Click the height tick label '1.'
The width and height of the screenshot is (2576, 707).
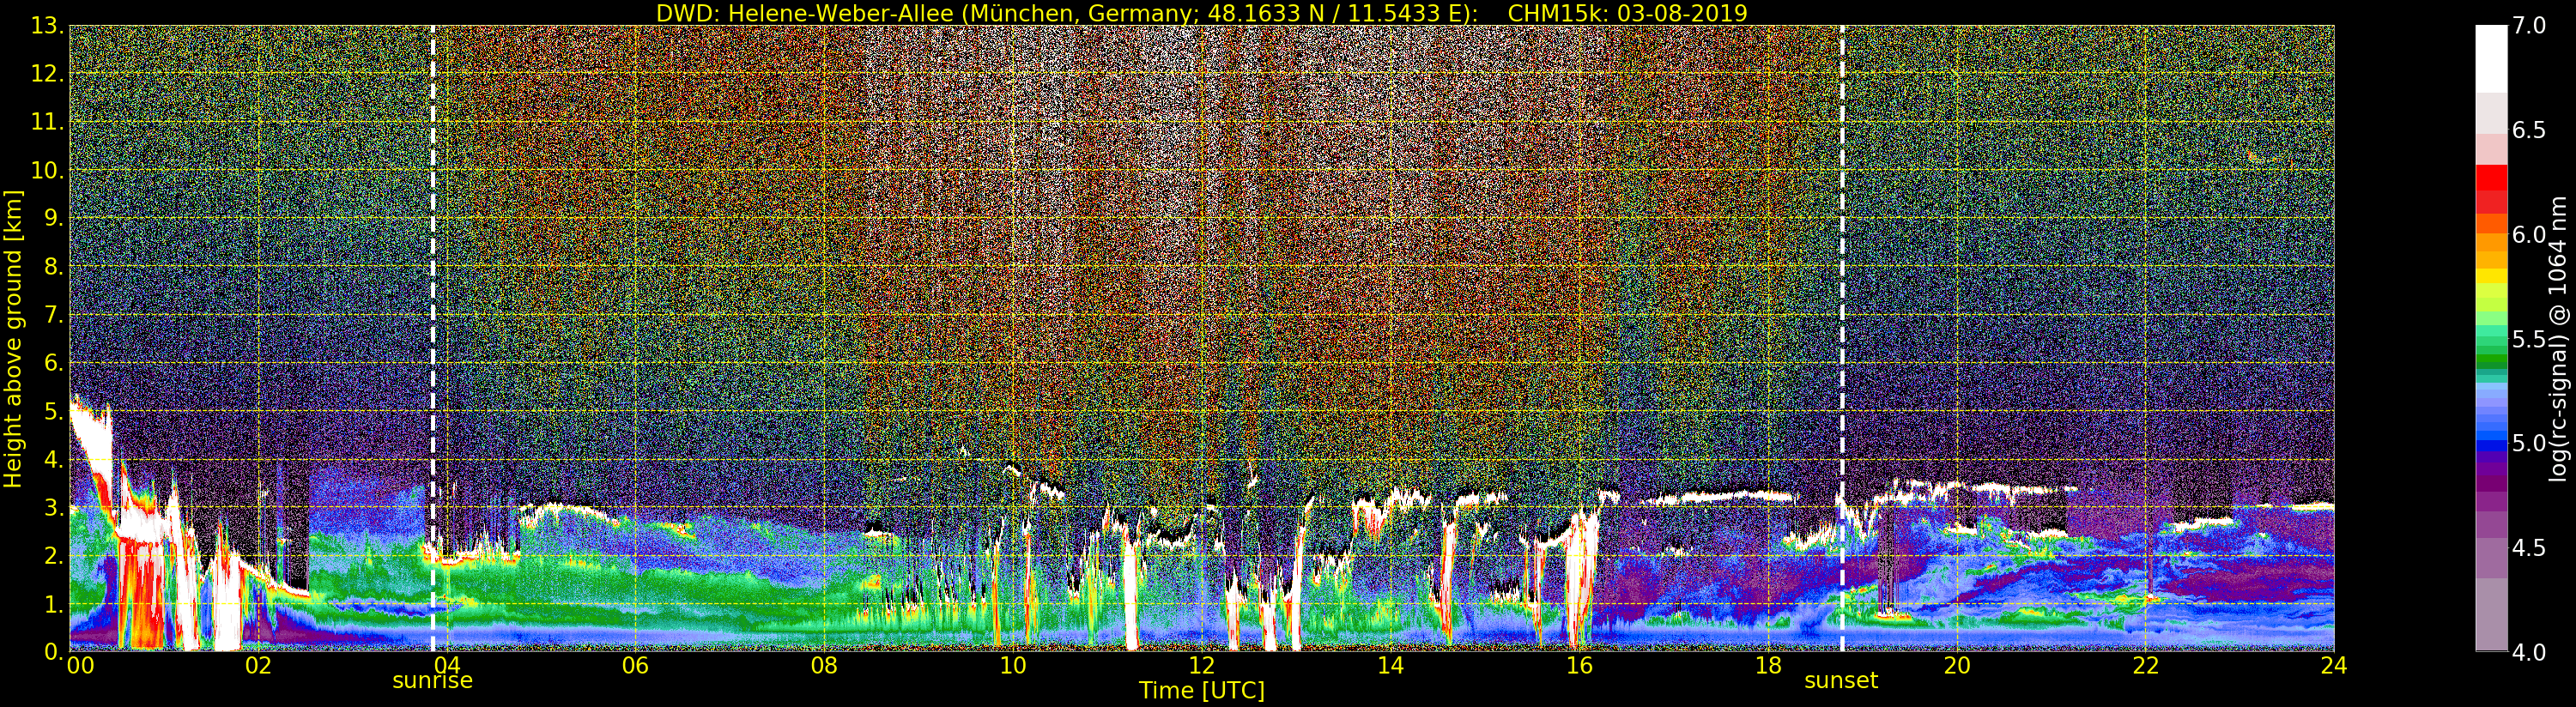click(53, 604)
